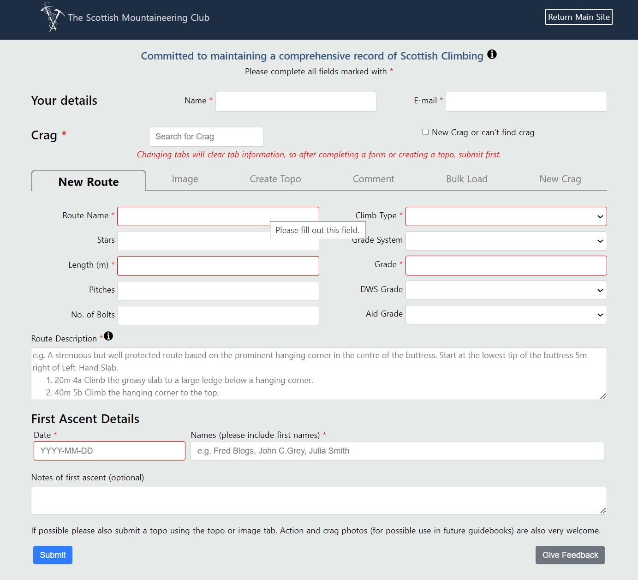Focus the Pitches input field
Screen dimensions: 638x580
point(218,291)
